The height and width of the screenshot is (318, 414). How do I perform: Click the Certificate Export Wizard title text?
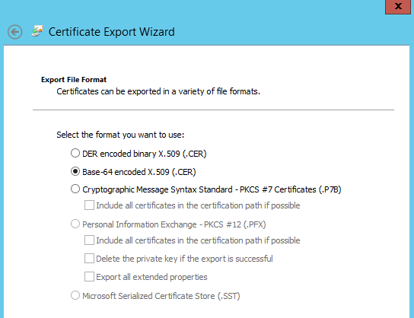point(111,32)
